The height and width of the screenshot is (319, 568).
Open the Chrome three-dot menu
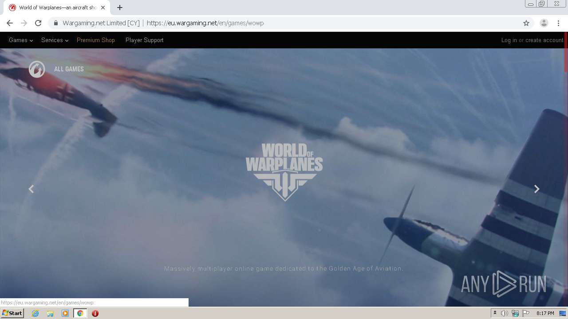pos(558,23)
